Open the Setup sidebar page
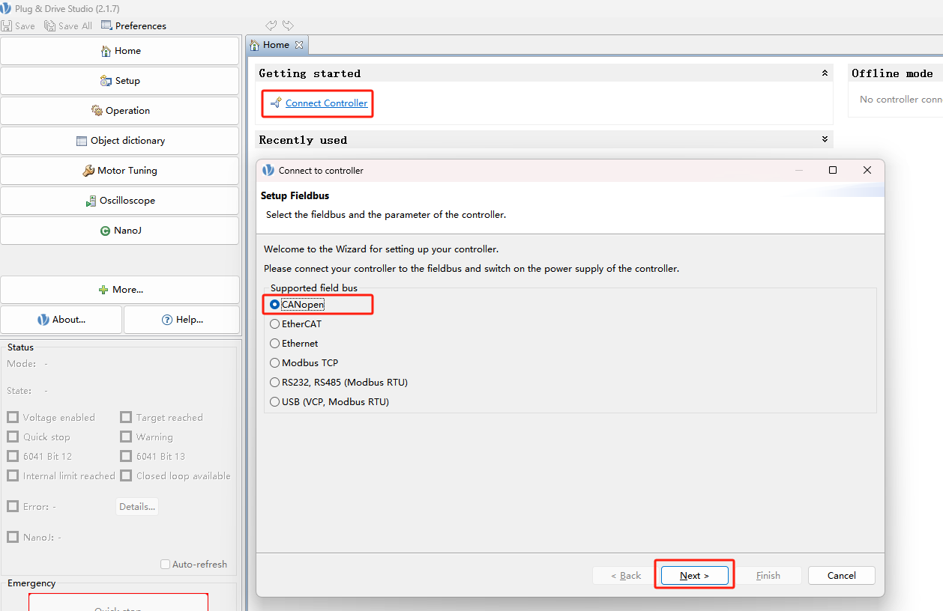Image resolution: width=943 pixels, height=611 pixels. click(120, 81)
